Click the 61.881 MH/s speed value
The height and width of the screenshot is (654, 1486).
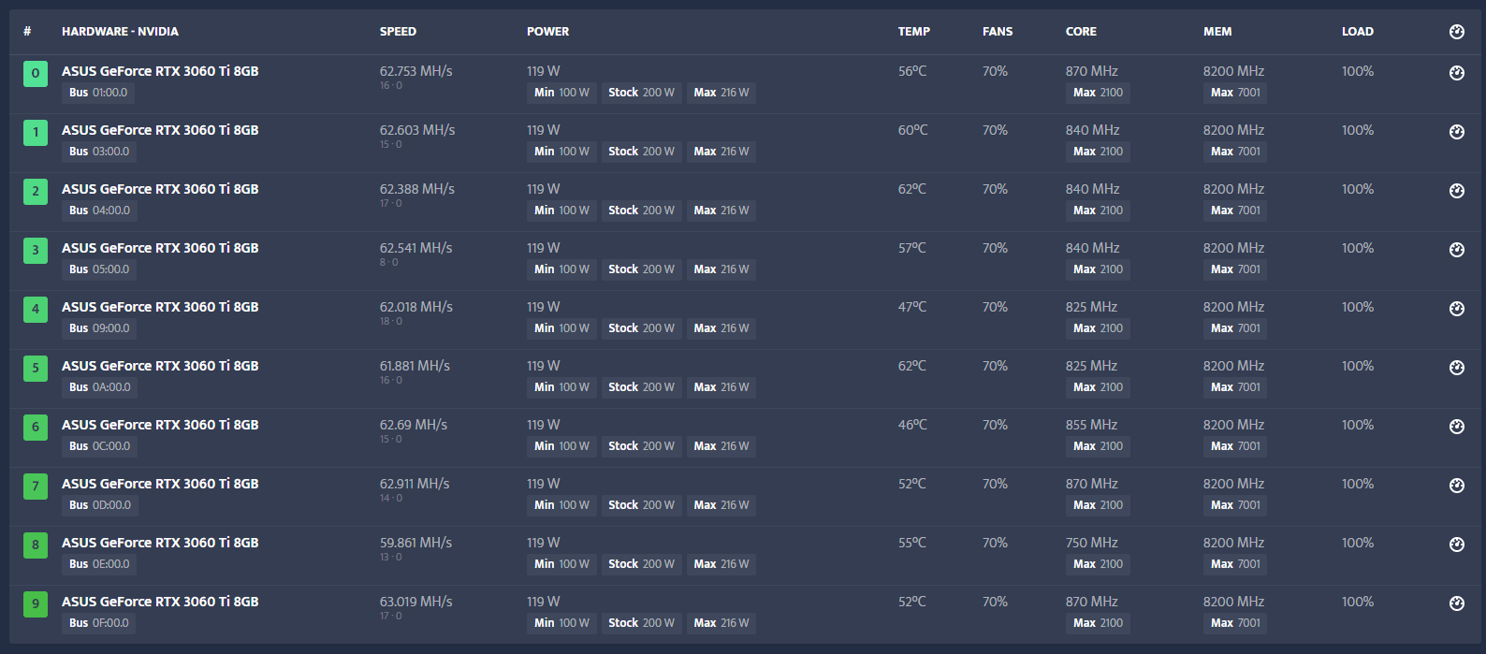tap(415, 366)
